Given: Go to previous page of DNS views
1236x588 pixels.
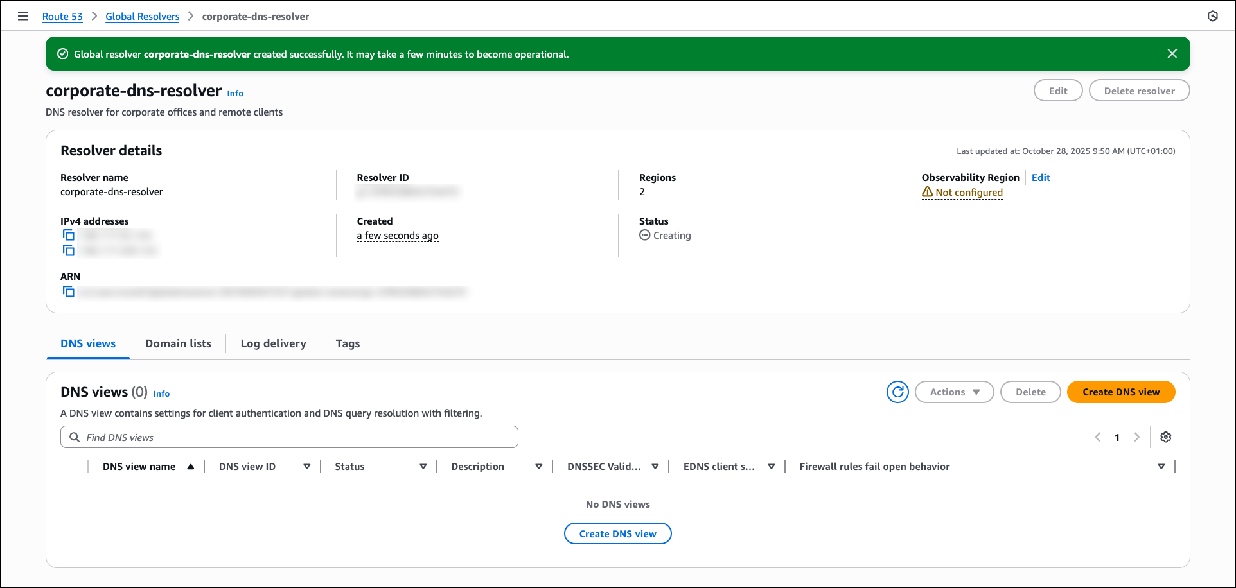Looking at the screenshot, I should [x=1098, y=437].
